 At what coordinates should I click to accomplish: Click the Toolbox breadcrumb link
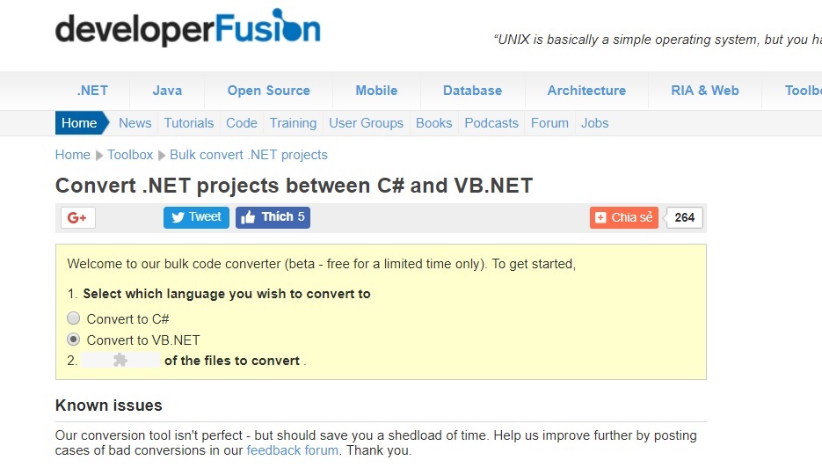pyautogui.click(x=130, y=155)
